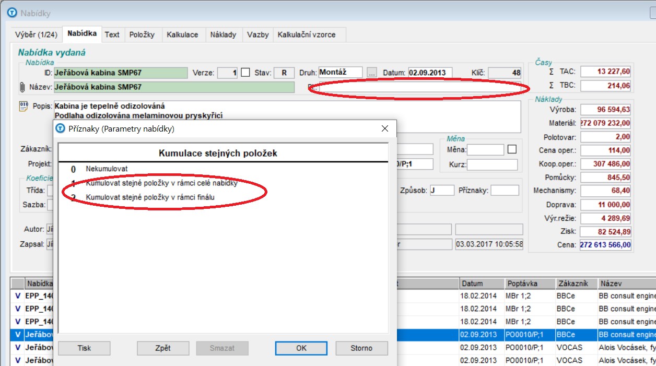This screenshot has width=656, height=366.
Task: Focus the Příznaky input field
Action: pyautogui.click(x=505, y=191)
